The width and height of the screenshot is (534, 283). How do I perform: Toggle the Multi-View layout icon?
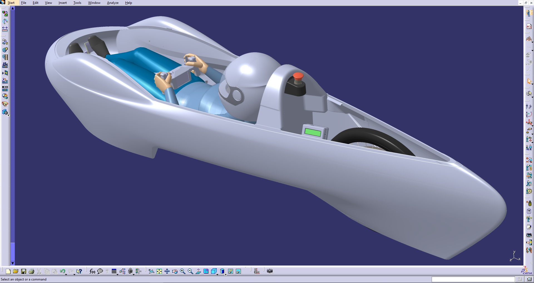click(206, 271)
